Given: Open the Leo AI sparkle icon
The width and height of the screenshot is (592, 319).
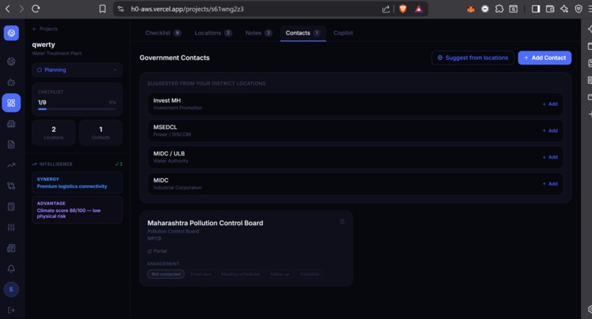Looking at the screenshot, I should (x=564, y=9).
